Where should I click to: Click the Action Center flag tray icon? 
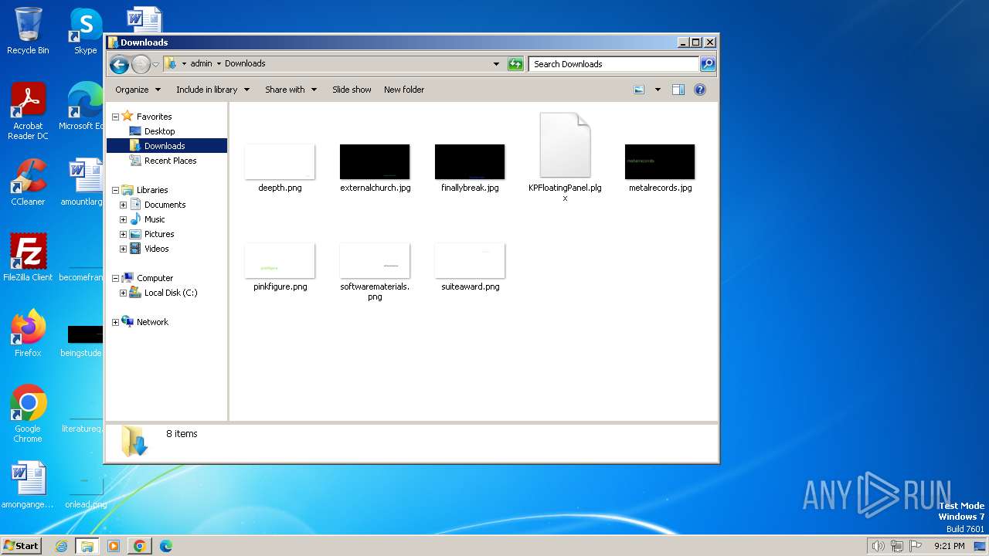tap(916, 546)
